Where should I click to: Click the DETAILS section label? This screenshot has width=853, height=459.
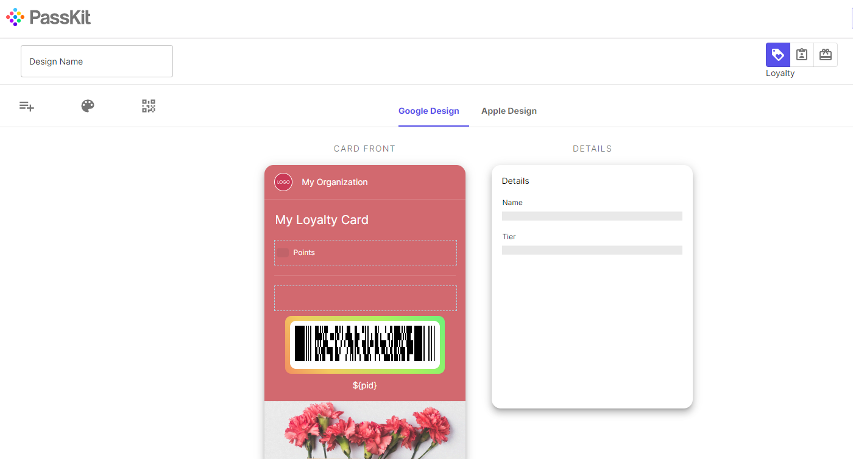592,149
